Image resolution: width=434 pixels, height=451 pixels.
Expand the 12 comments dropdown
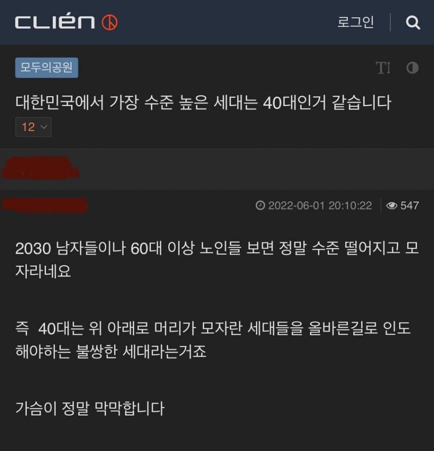tap(33, 127)
